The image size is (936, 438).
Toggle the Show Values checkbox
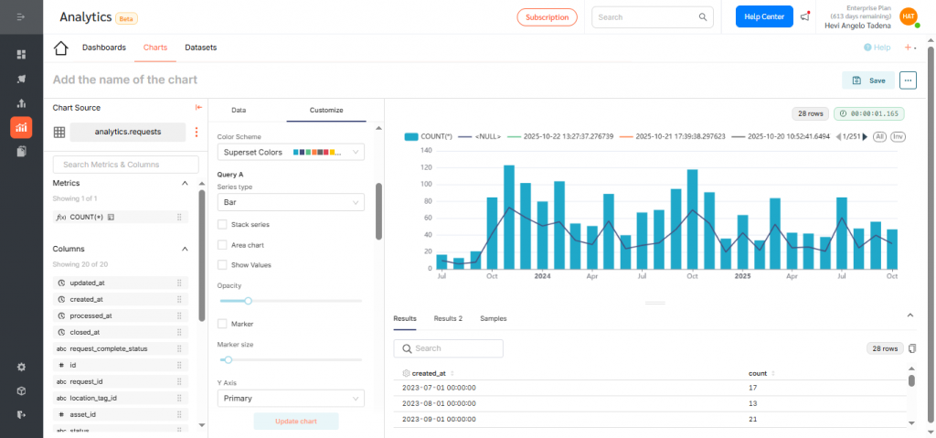tap(222, 265)
